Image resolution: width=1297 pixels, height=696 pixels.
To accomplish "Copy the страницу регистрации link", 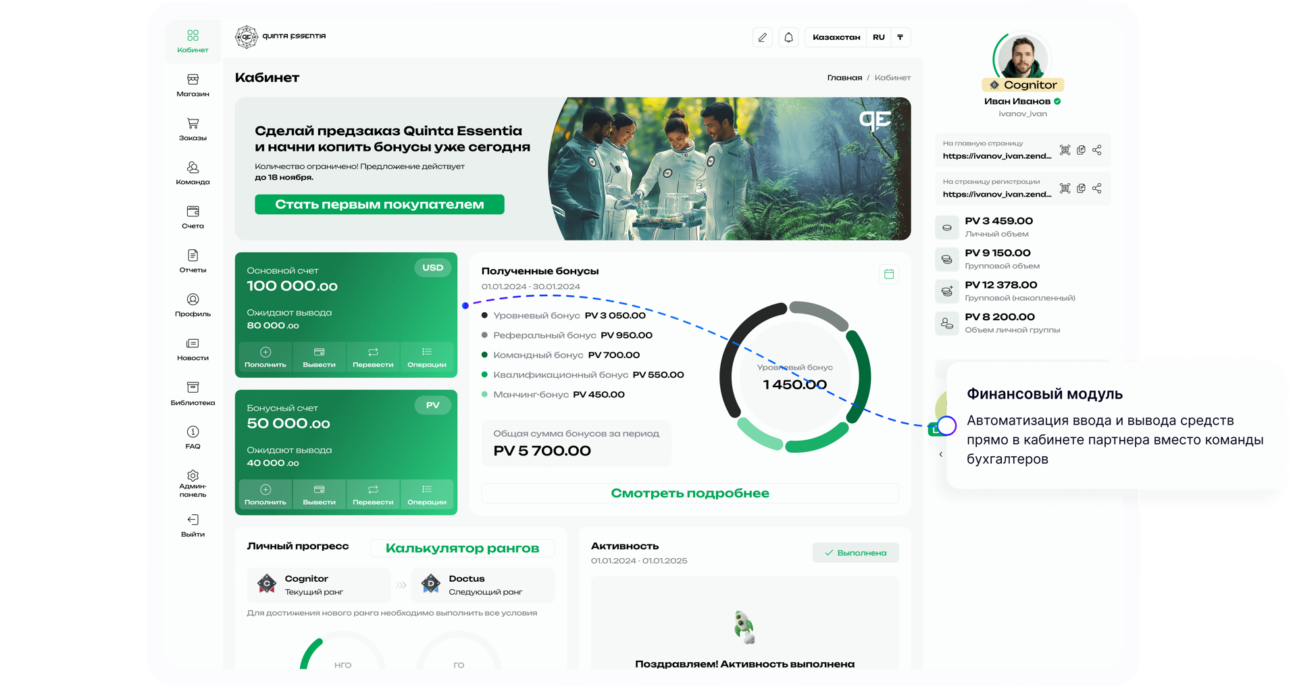I will click(x=1081, y=189).
